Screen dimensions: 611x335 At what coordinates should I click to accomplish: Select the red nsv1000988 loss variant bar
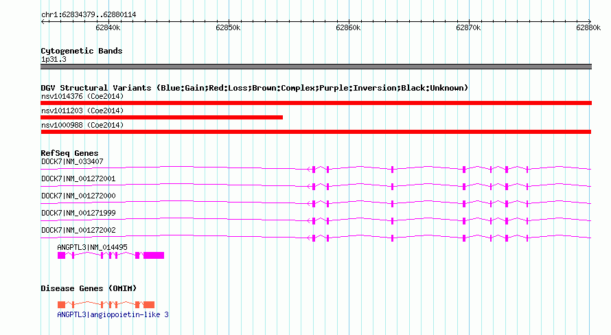click(316, 132)
